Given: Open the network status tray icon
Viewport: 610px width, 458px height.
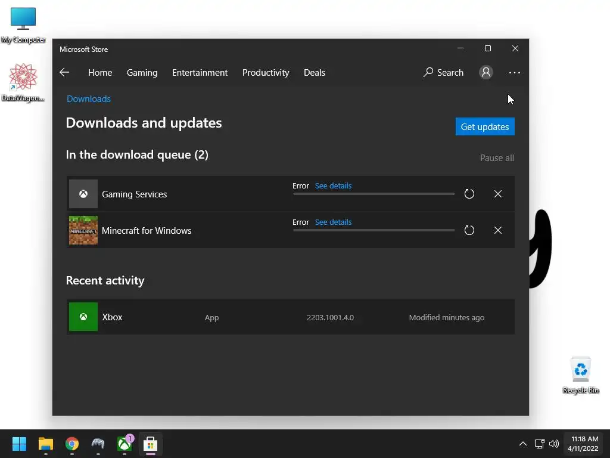Looking at the screenshot, I should [x=539, y=444].
